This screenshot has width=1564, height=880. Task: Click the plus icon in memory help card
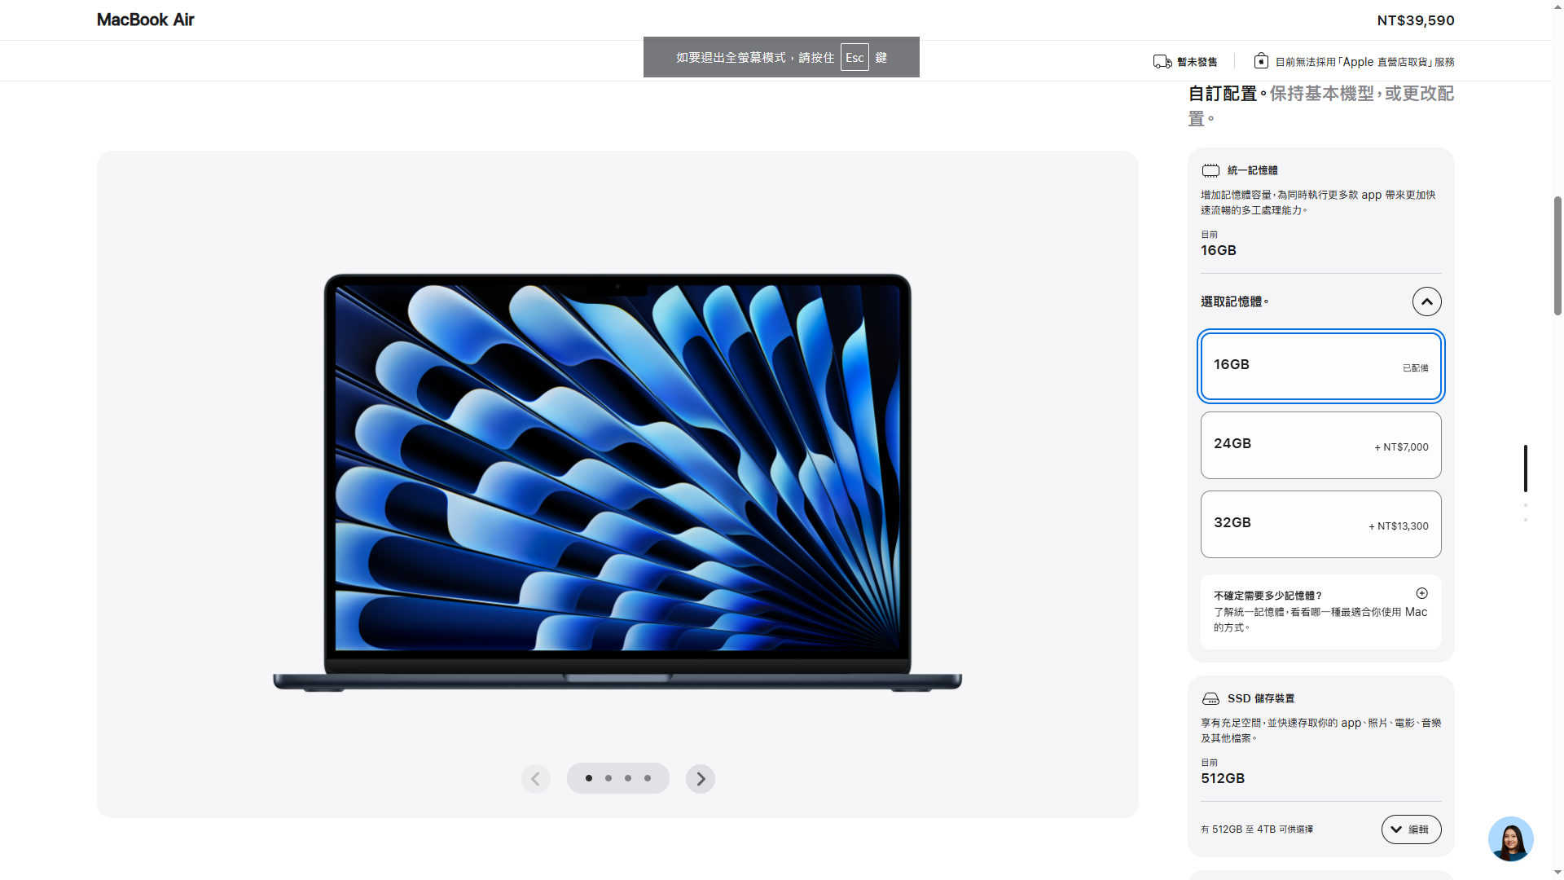[x=1421, y=594]
